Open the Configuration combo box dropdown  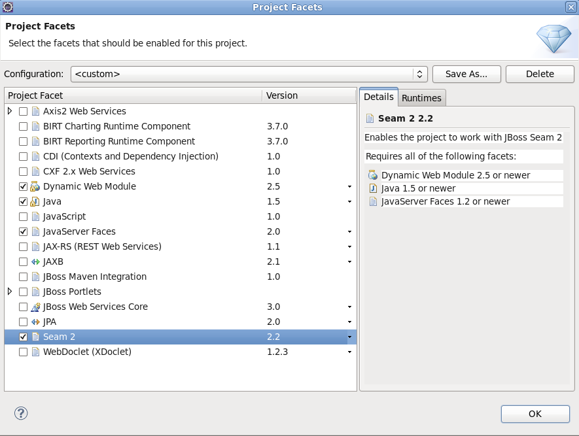coord(421,75)
